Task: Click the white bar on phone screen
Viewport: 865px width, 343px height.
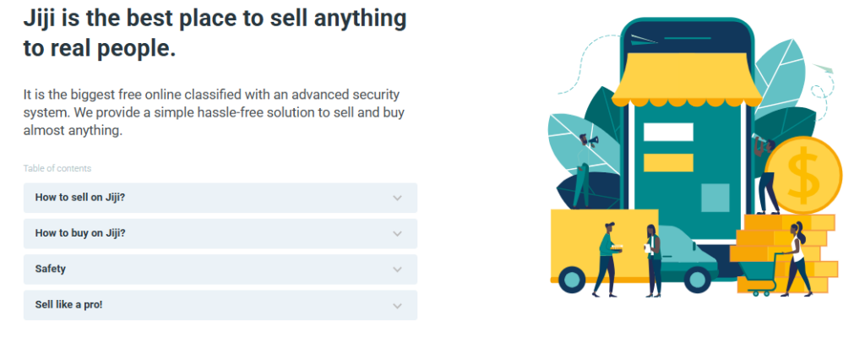Action: [x=668, y=132]
